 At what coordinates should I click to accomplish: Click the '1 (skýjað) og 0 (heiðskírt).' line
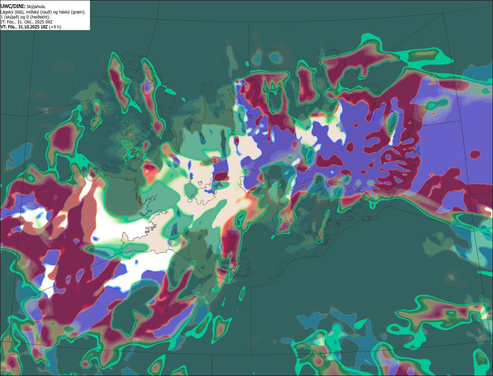tap(25, 17)
